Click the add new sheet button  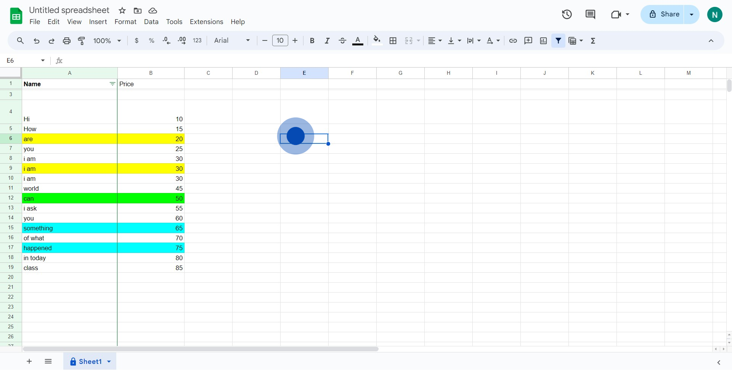[x=29, y=361]
